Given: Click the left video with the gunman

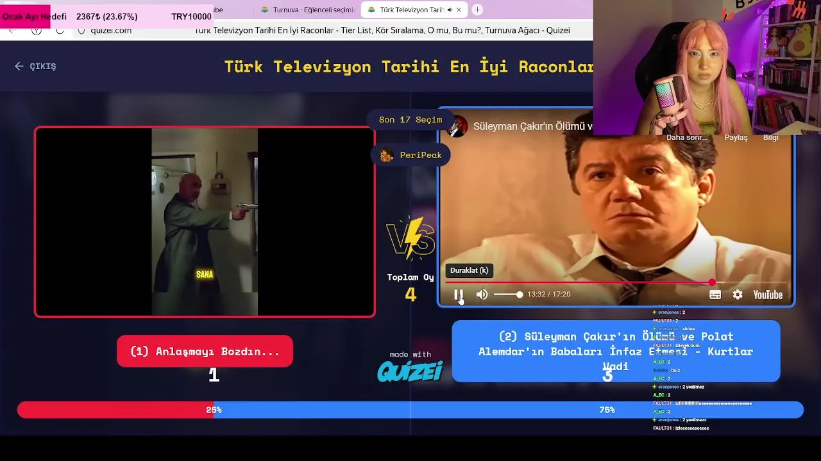Looking at the screenshot, I should click(205, 222).
